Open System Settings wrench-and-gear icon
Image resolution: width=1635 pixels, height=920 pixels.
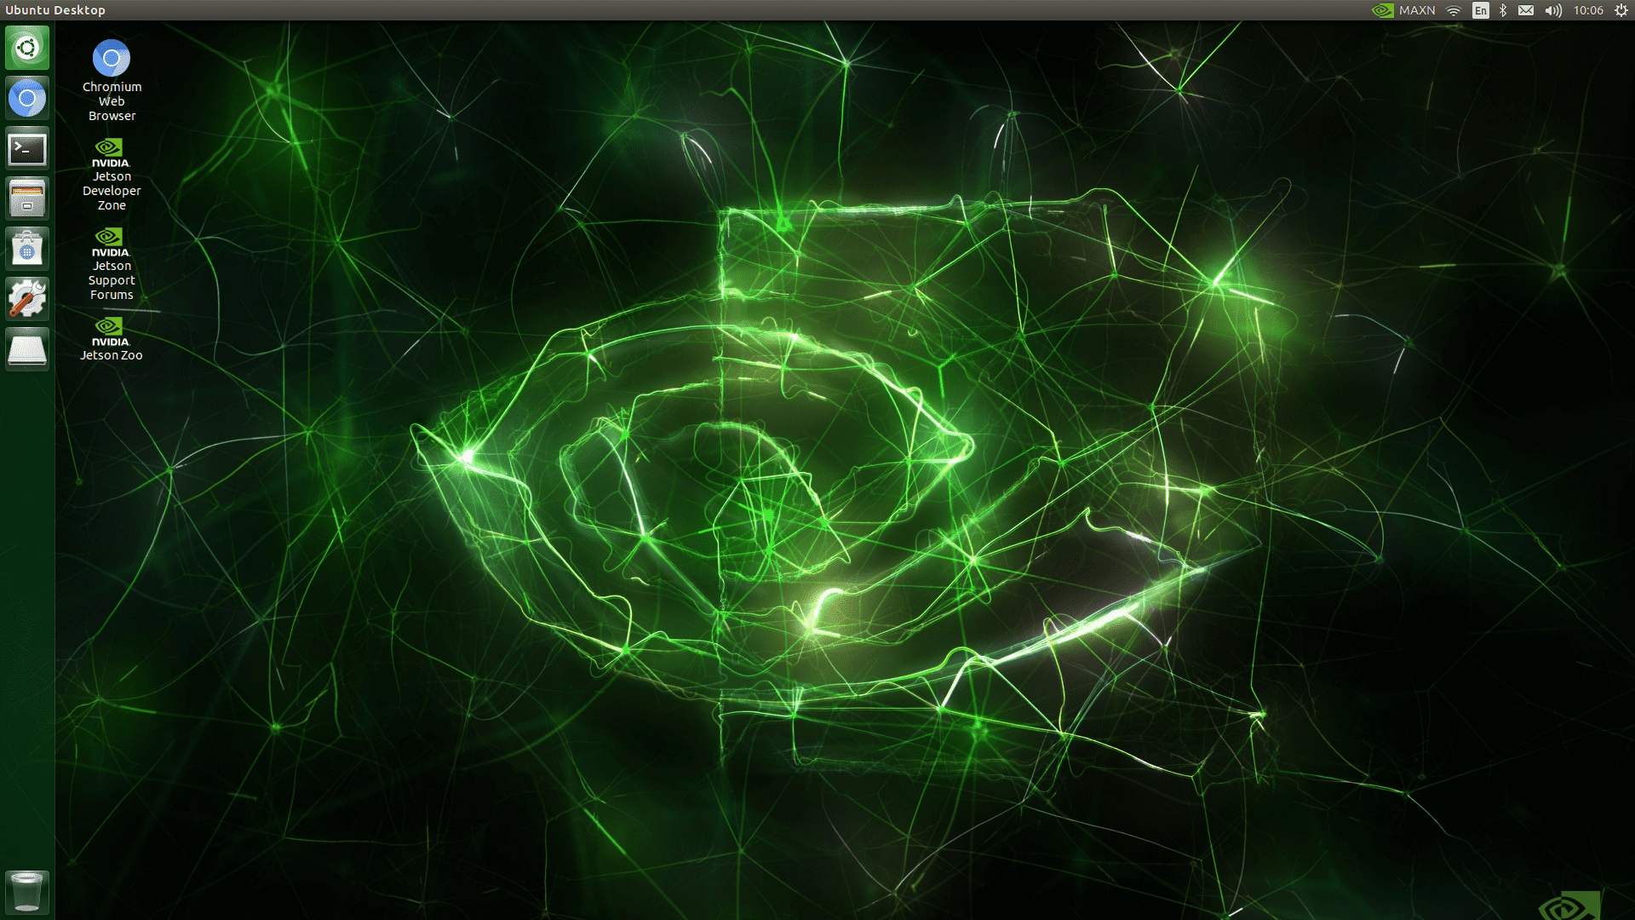[27, 299]
